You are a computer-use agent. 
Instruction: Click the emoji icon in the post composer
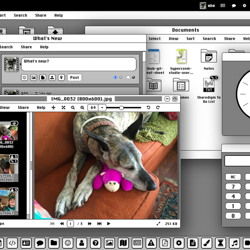25,77
